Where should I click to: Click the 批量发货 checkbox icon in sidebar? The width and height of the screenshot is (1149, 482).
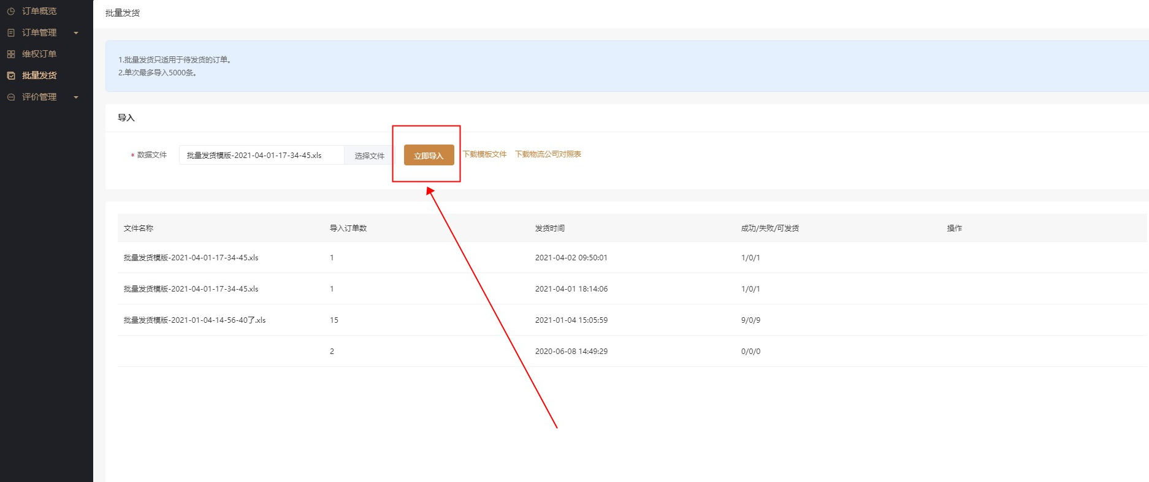point(11,75)
